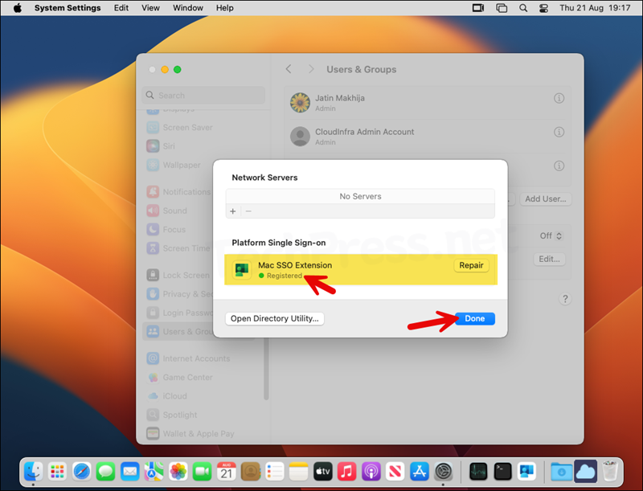Open Maps from the Dock
This screenshot has width=643, height=491.
(x=154, y=472)
